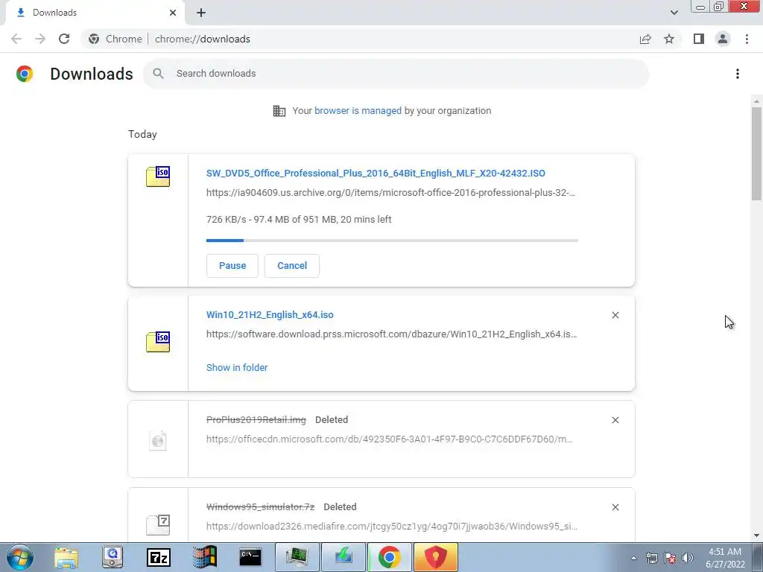The width and height of the screenshot is (763, 572).
Task: Click the building icon beside managed notice
Action: (279, 111)
